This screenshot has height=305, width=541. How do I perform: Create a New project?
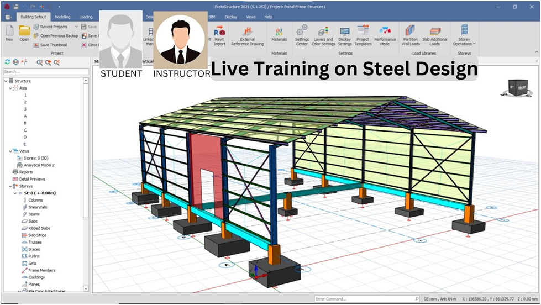9,33
